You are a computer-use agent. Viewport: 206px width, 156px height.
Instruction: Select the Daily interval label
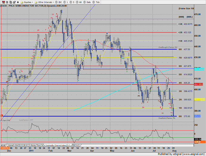click(x=89, y=2)
